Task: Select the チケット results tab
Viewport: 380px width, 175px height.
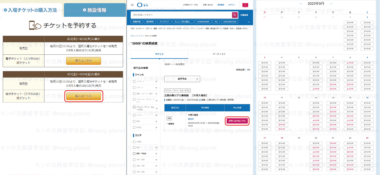Action: pyautogui.click(x=159, y=54)
